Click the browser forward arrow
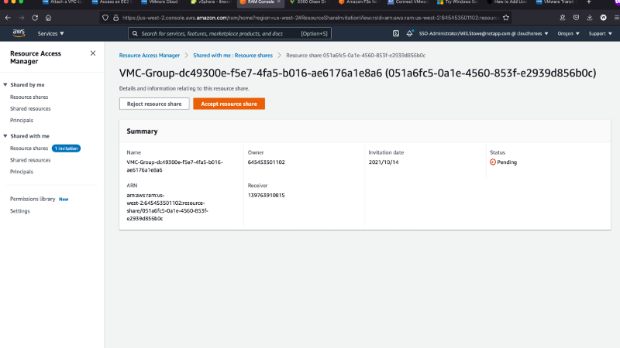The image size is (620, 348). point(22,18)
